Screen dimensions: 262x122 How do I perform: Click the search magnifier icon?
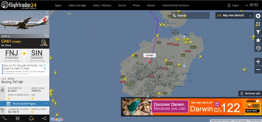tap(174, 16)
